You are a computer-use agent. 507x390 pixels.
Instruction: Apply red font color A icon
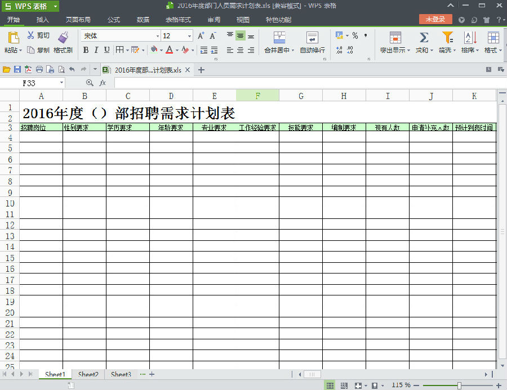169,50
